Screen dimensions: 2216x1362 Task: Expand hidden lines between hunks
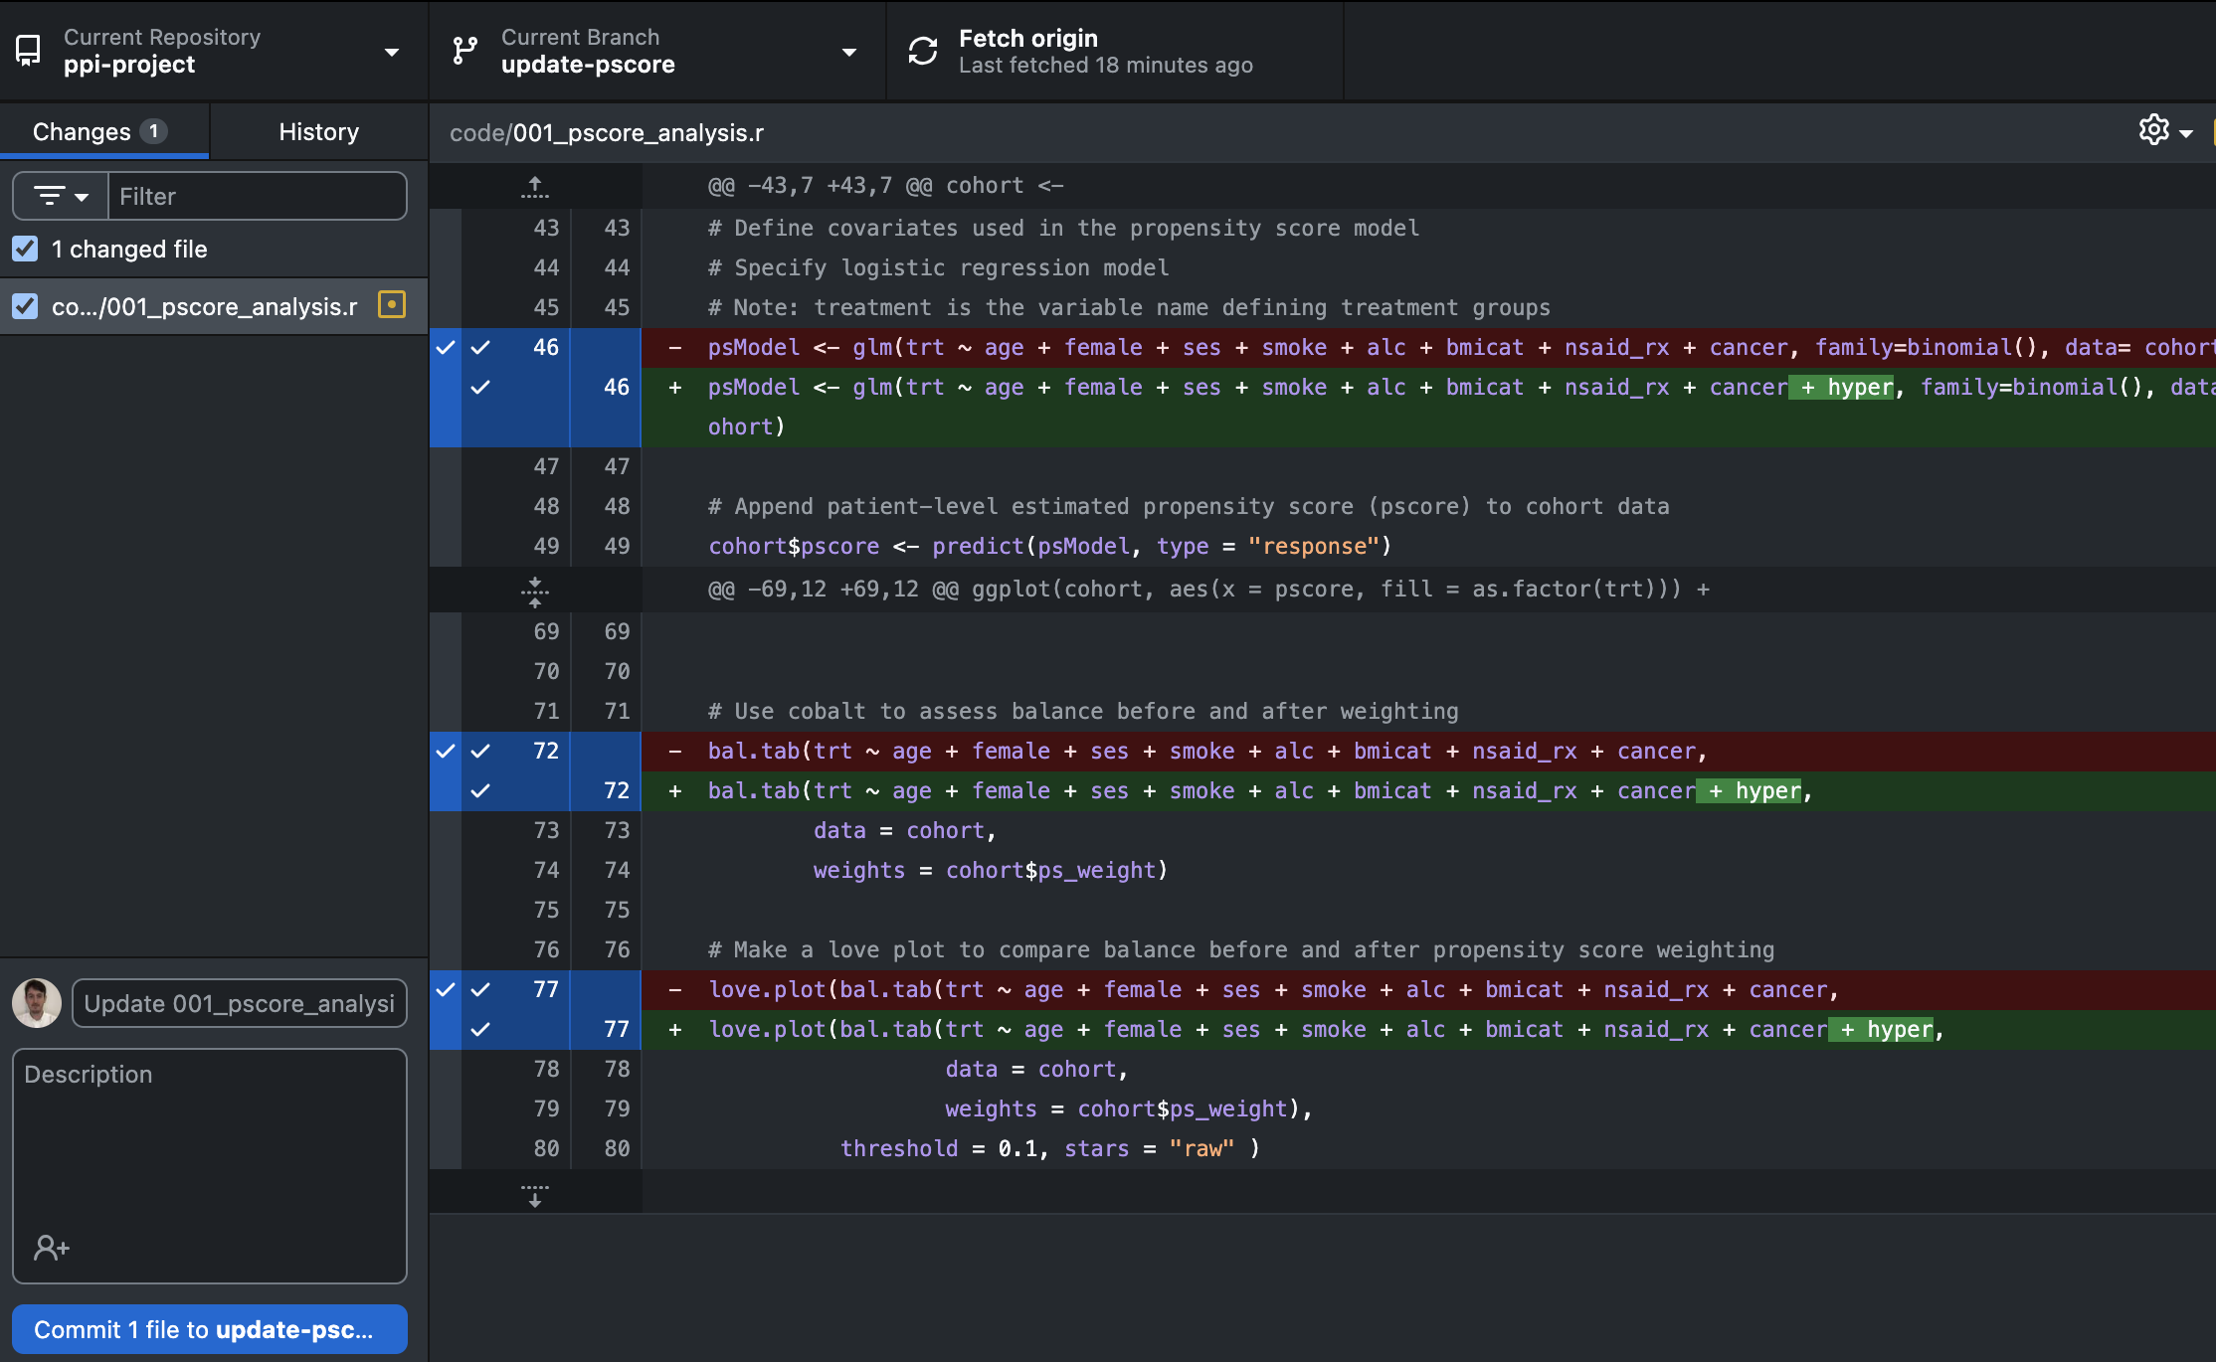[x=535, y=591]
